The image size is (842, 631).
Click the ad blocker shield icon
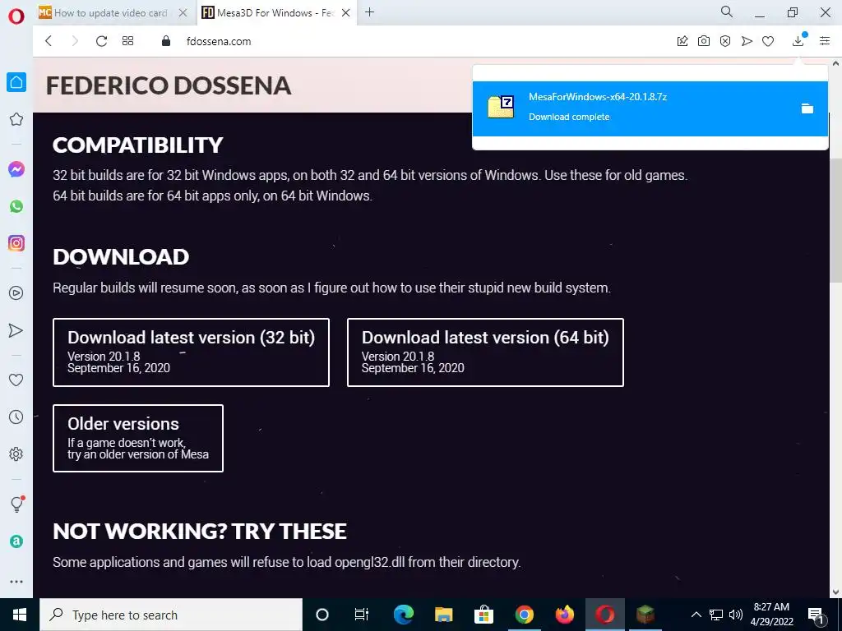pos(725,41)
